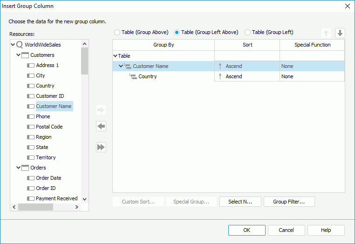355x244 pixels.
Task: Click the State field icon
Action: point(31,147)
